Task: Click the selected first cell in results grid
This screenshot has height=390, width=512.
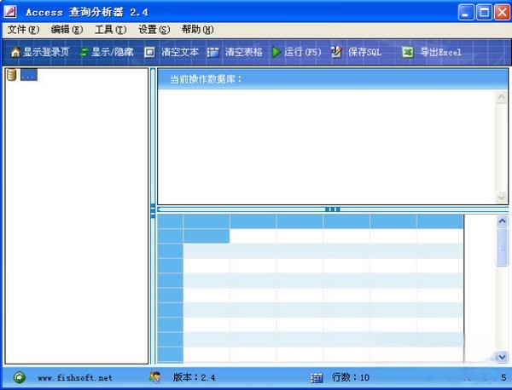Action: (x=207, y=236)
